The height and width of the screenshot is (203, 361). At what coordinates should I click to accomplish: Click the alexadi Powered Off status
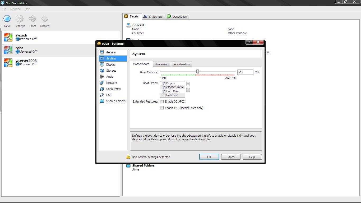pyautogui.click(x=28, y=39)
